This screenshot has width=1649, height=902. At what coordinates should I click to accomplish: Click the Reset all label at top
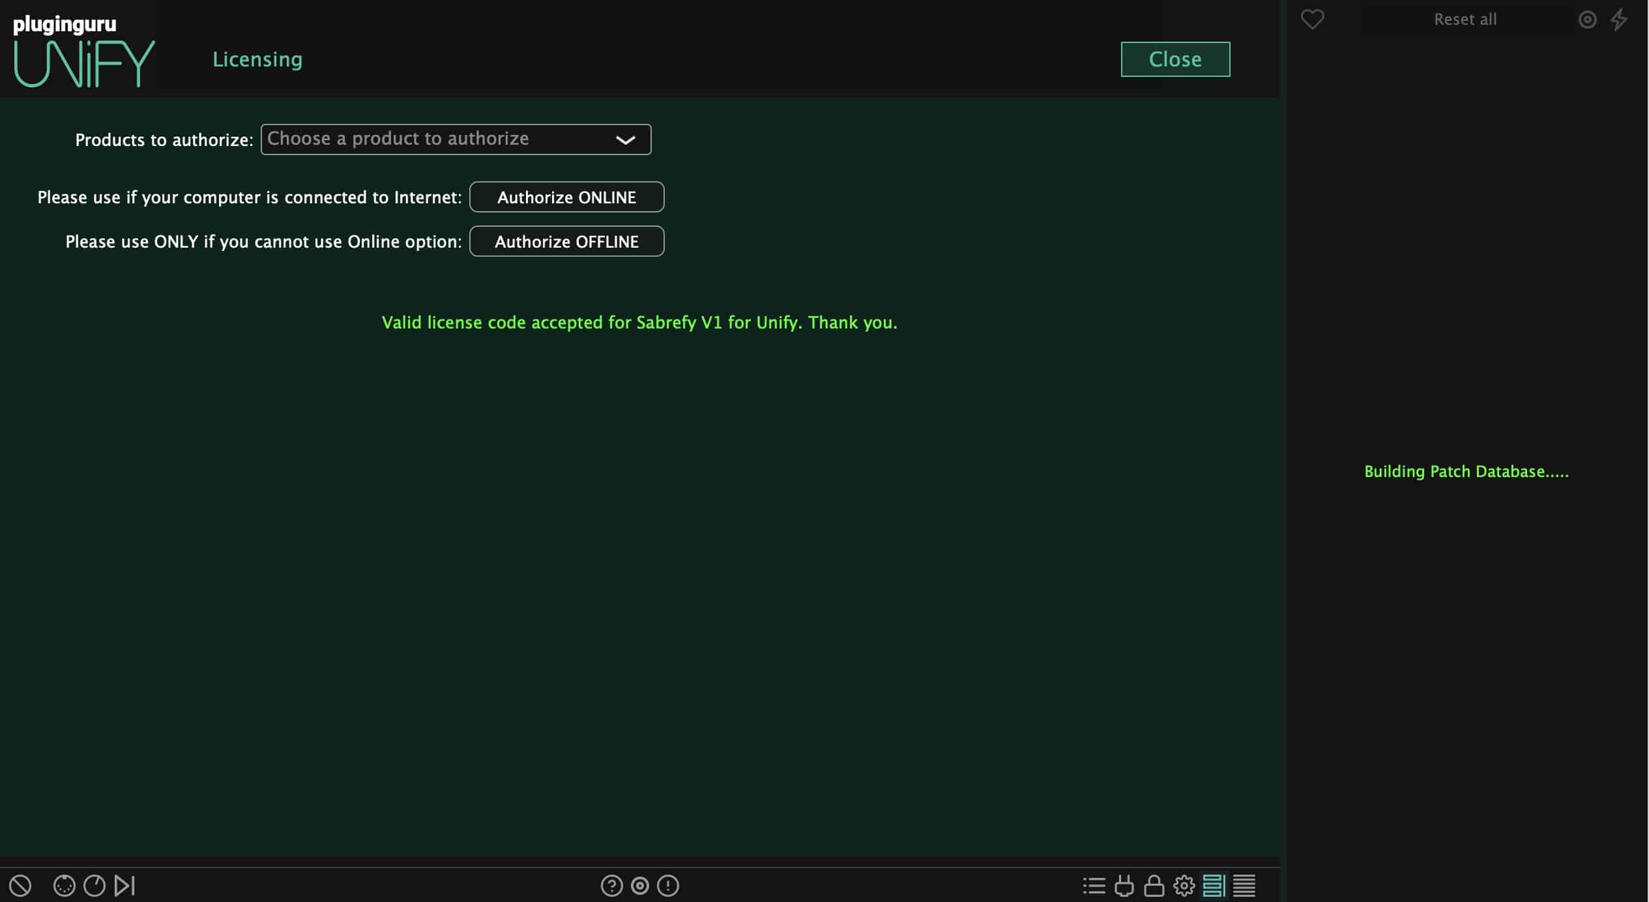(1465, 18)
